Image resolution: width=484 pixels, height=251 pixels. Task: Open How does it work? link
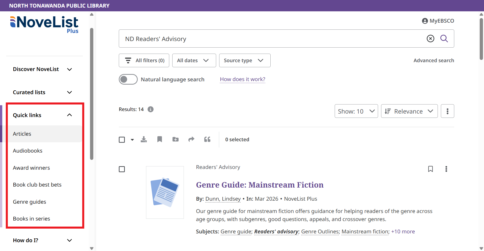click(x=242, y=79)
